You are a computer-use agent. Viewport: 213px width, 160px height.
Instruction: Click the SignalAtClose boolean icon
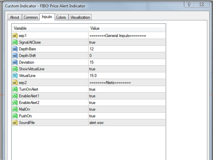pyautogui.click(x=15, y=42)
